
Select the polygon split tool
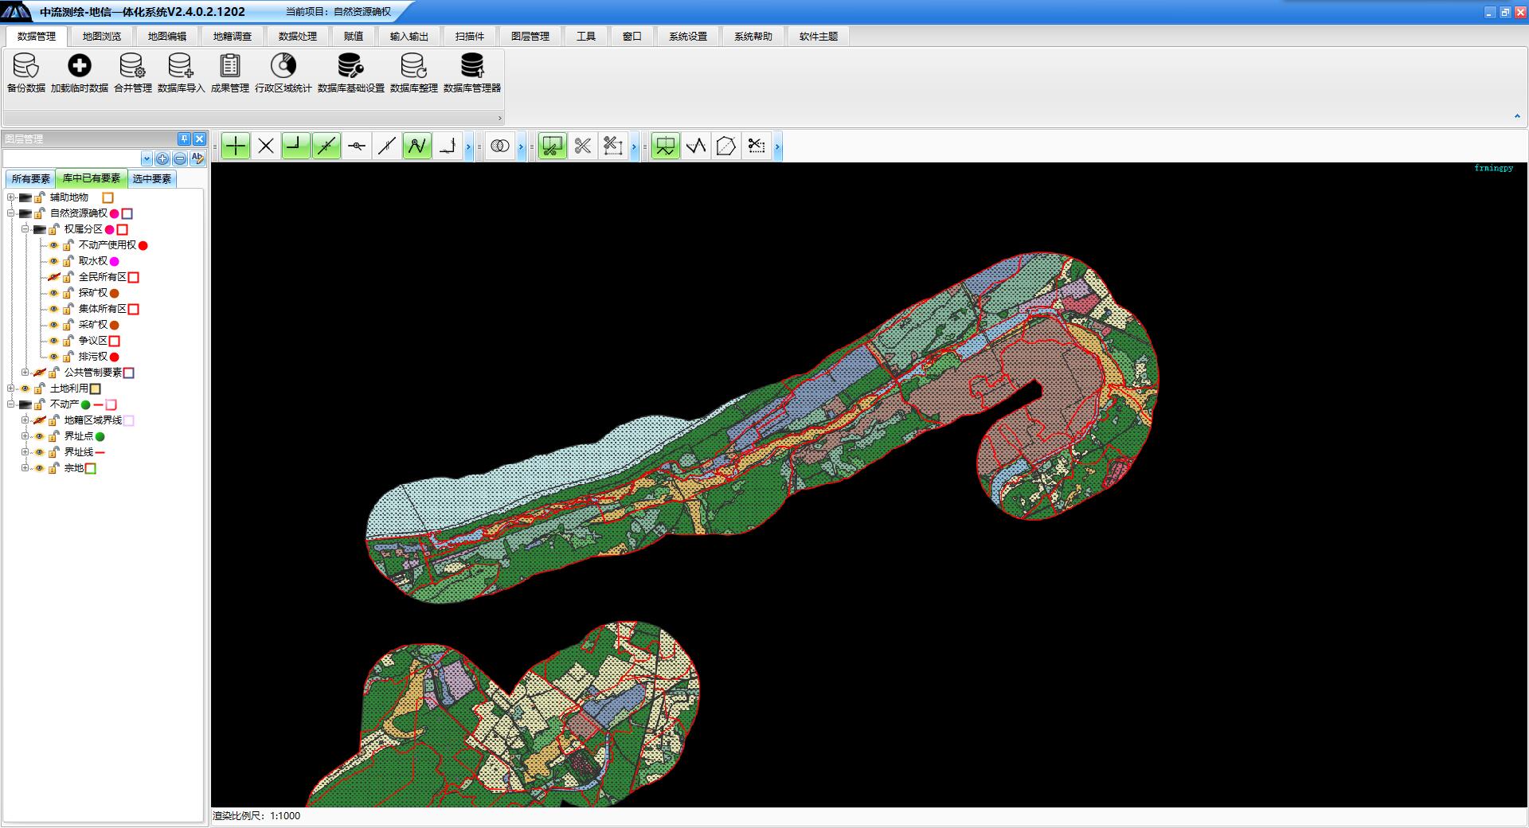click(726, 146)
